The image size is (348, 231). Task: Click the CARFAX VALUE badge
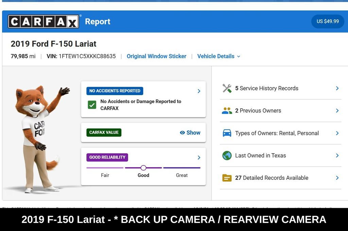(x=104, y=132)
